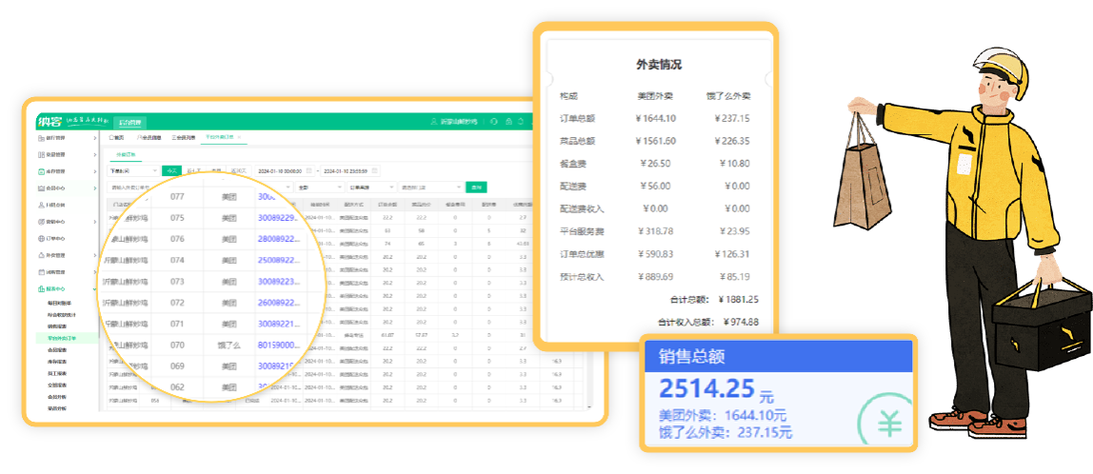
Task: Close the 平台外卖订单 tab
Action: pos(239,138)
